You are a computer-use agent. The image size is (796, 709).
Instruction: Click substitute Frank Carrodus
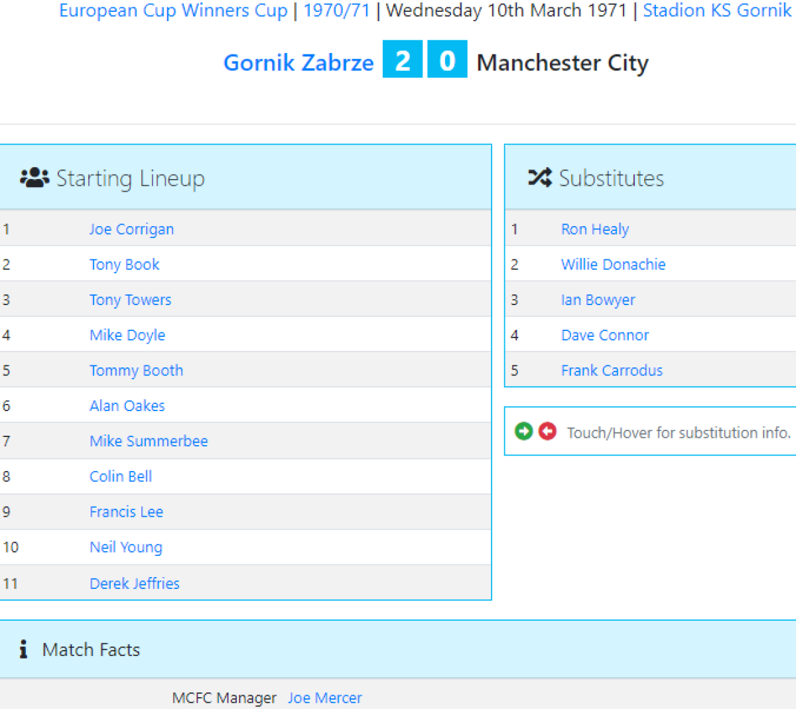[x=612, y=370]
